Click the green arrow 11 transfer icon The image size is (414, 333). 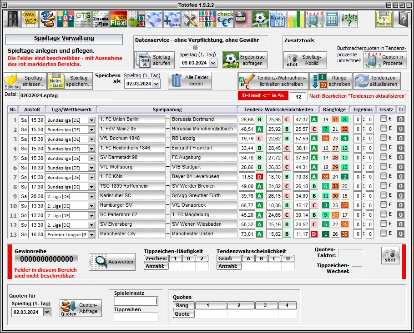click(136, 19)
